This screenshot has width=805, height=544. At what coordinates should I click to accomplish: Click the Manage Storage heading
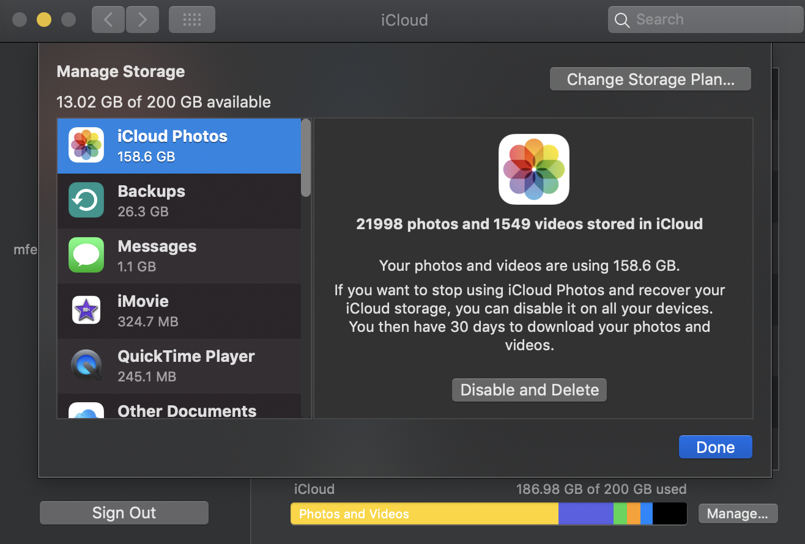[x=121, y=72]
